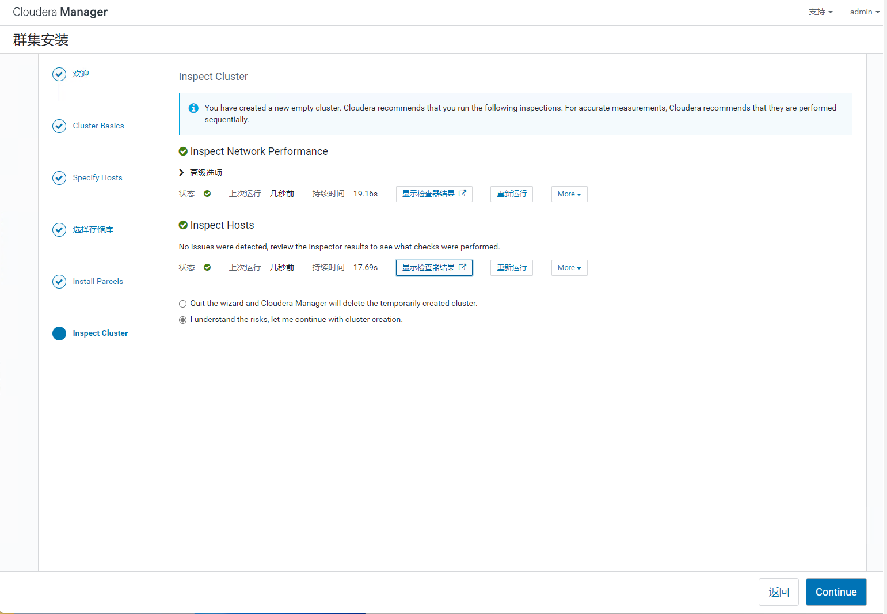Show inspector results for Inspect Hosts

click(434, 268)
